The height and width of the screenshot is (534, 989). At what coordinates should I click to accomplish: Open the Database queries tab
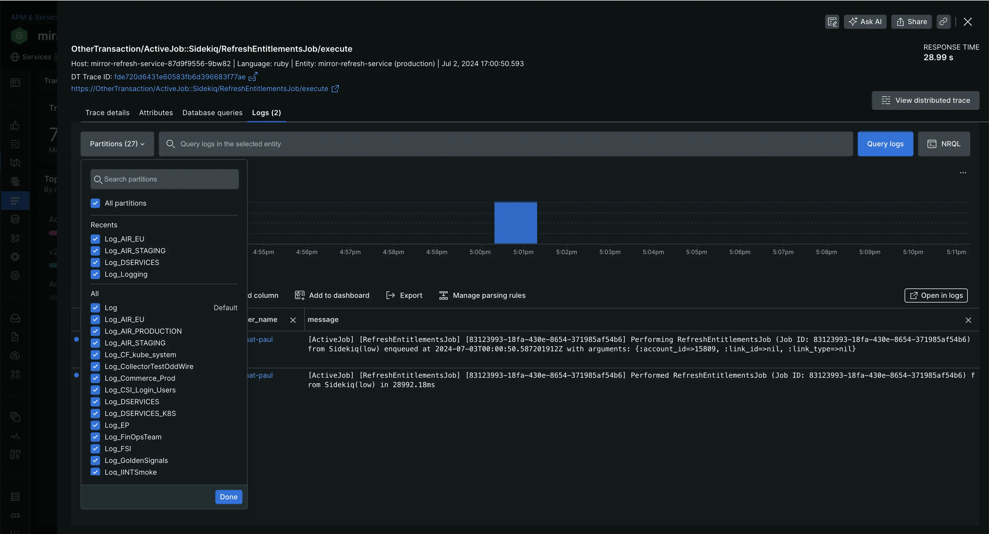[x=212, y=113]
